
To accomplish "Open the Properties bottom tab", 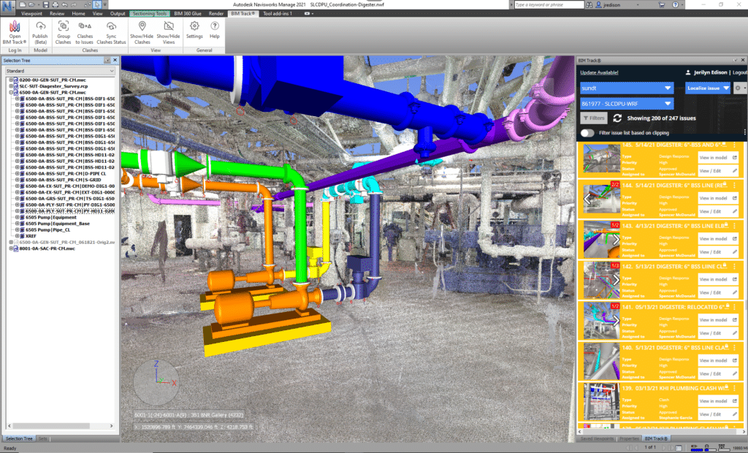I will 629,438.
